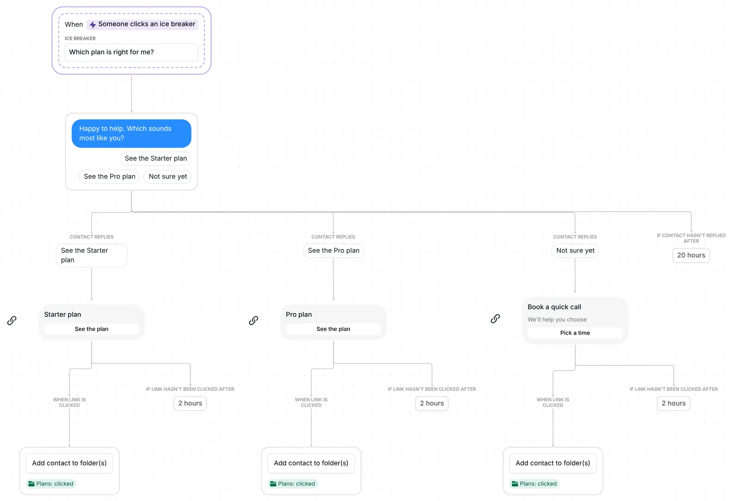The height and width of the screenshot is (501, 732).
Task: Select 'Not sure yet' contact reply condition
Action: point(575,250)
